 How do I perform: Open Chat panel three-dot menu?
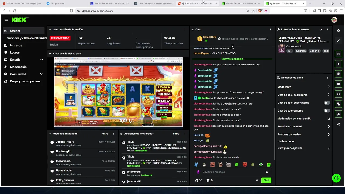(271, 29)
